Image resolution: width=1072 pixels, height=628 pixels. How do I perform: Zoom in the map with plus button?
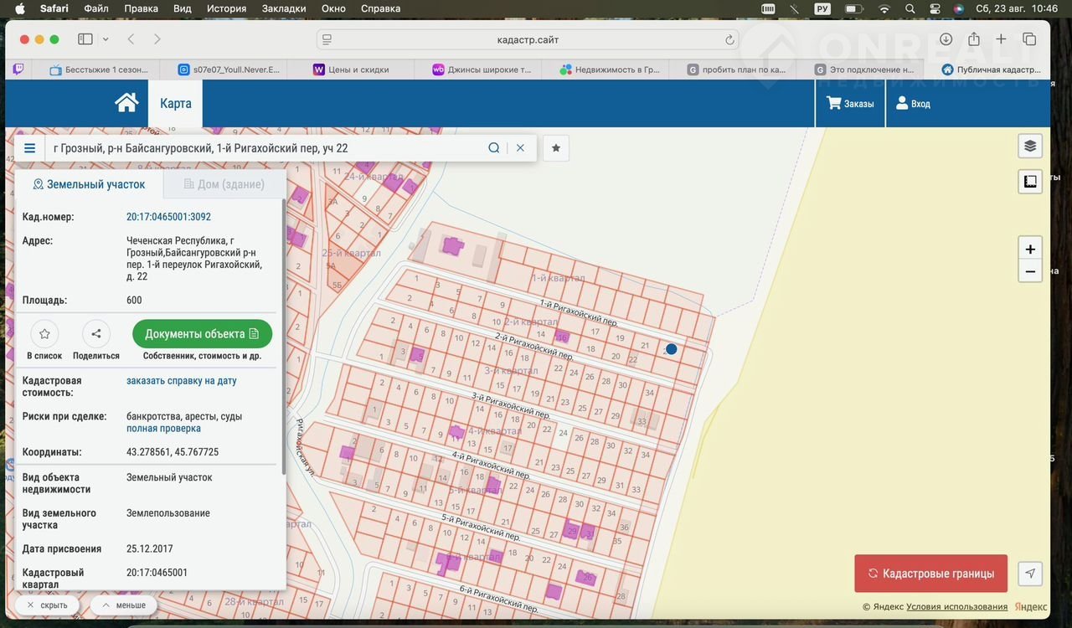1030,250
